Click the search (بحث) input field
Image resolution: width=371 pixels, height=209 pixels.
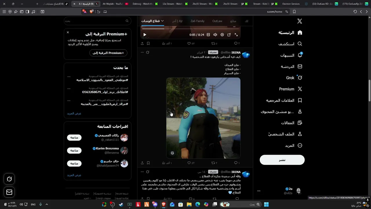pos(97,21)
